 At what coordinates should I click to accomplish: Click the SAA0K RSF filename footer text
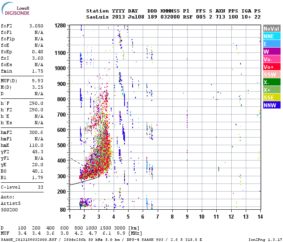[29, 240]
